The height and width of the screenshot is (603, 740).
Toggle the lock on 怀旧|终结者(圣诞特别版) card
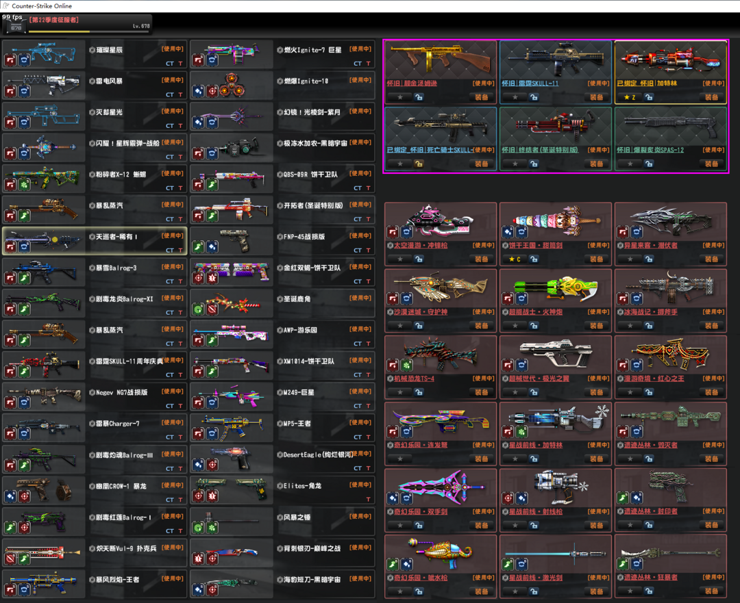[534, 164]
